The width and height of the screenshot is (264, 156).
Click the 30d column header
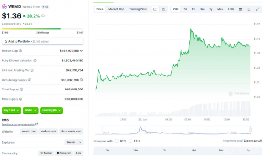point(221,150)
